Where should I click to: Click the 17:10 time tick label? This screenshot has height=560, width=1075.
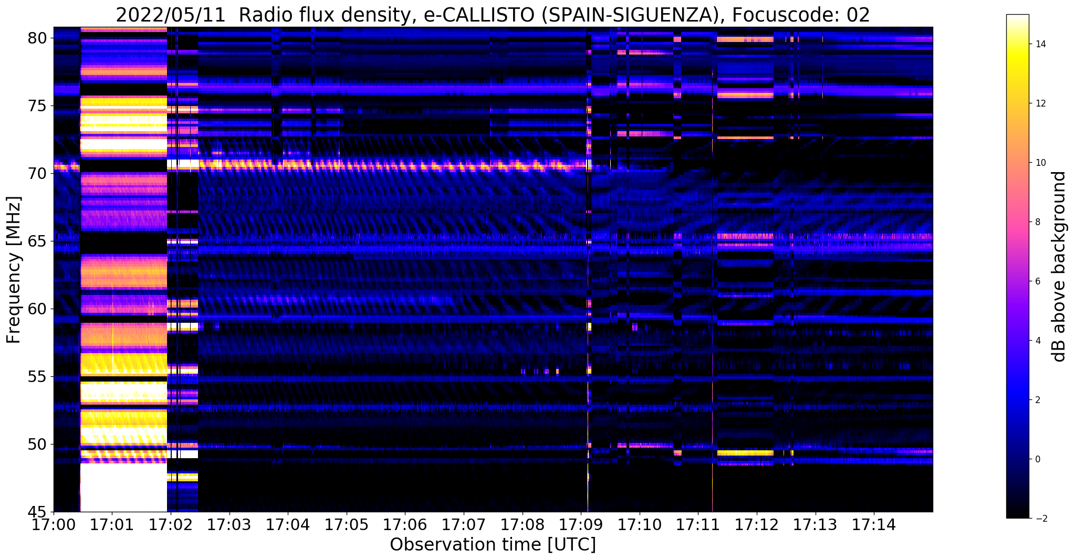click(640, 524)
